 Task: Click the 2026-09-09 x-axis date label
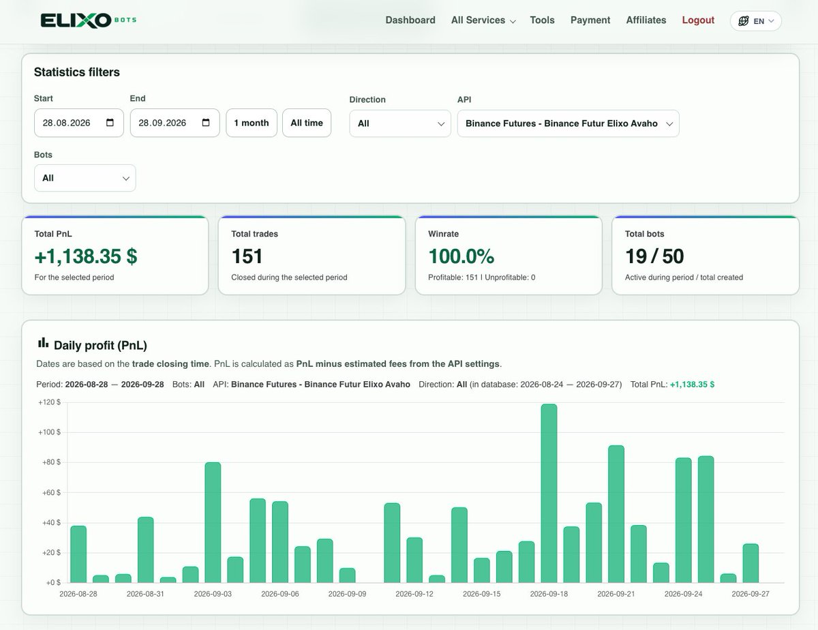[x=348, y=594]
